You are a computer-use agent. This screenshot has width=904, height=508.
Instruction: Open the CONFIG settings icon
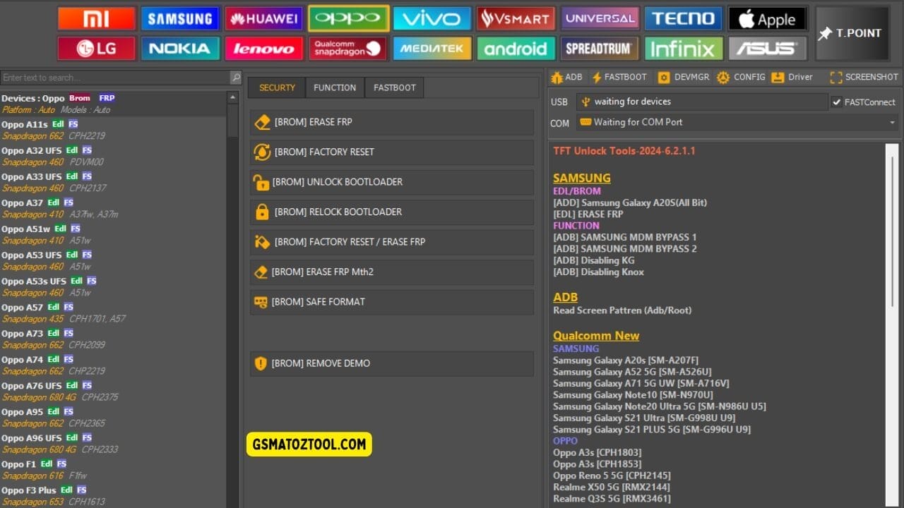(741, 77)
